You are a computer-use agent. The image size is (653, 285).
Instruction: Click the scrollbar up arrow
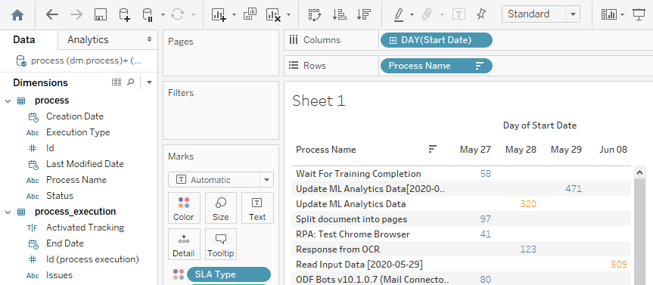point(639,172)
